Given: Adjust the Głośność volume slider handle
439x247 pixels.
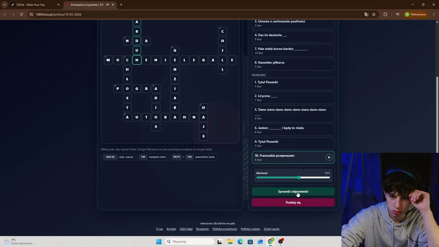Looking at the screenshot, I should click(x=299, y=177).
